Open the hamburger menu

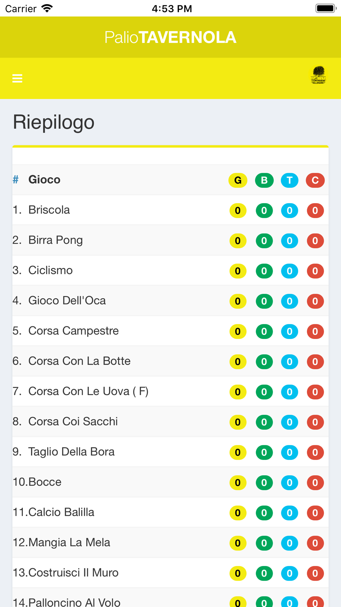point(17,79)
